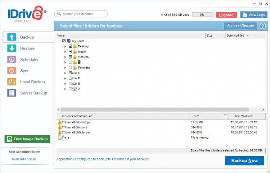This screenshot has width=270, height=173.
Task: Check the Z drive checkbox
Action: pos(70,89)
